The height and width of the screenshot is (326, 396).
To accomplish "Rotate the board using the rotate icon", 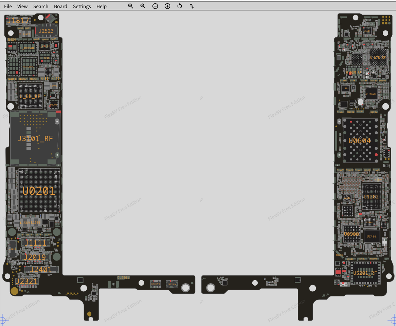I will 180,6.
